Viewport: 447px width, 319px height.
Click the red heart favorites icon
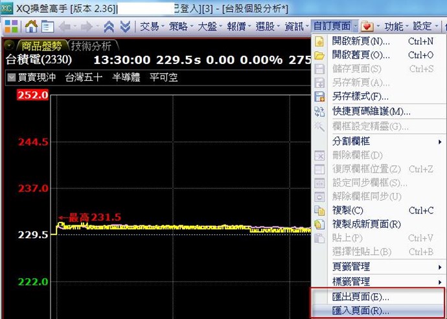(x=367, y=27)
